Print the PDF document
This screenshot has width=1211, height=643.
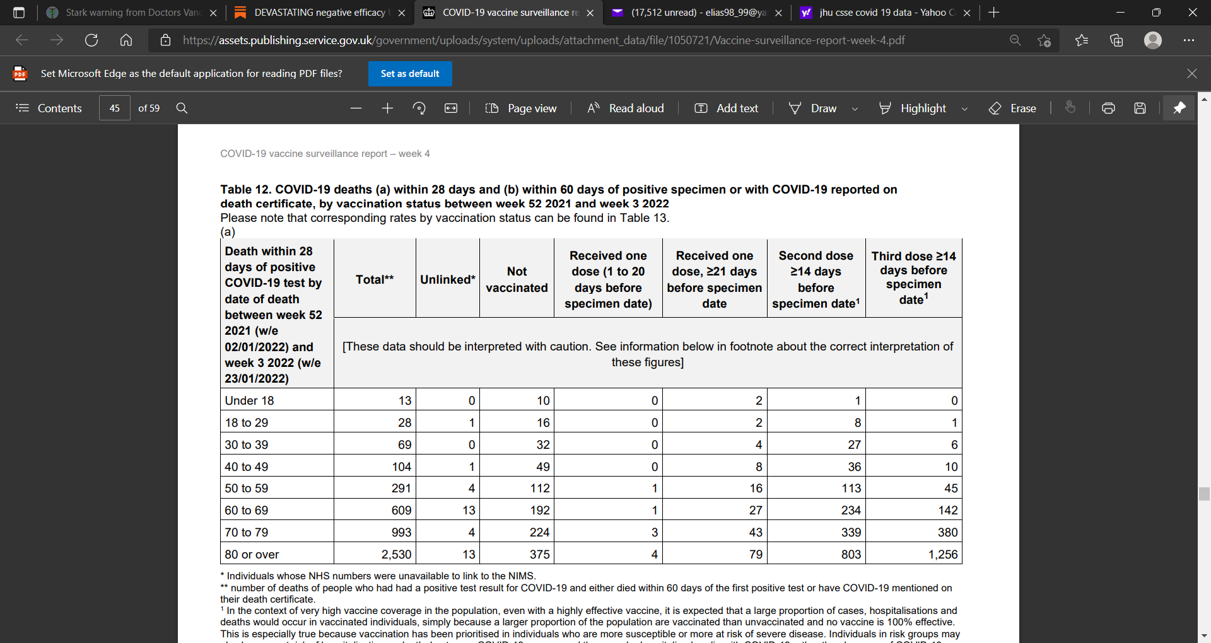(1108, 108)
